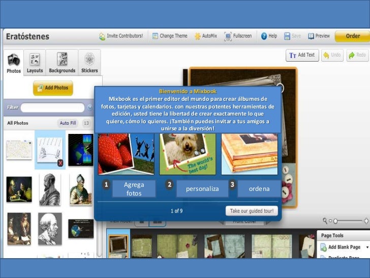The height and width of the screenshot is (278, 370).
Task: Click the Redo button
Action: pyautogui.click(x=357, y=55)
